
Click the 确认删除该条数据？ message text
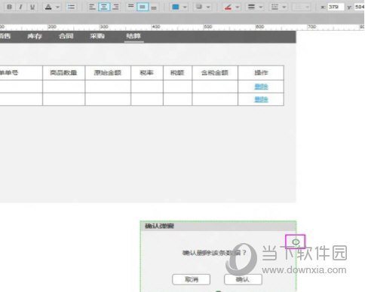click(214, 253)
